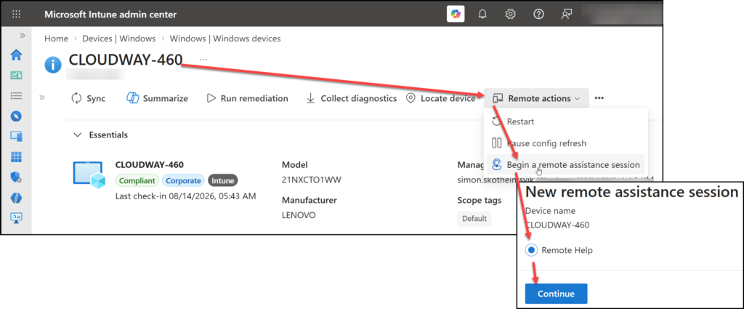The image size is (744, 309).
Task: Click Collect diagnostics
Action: [x=351, y=98]
